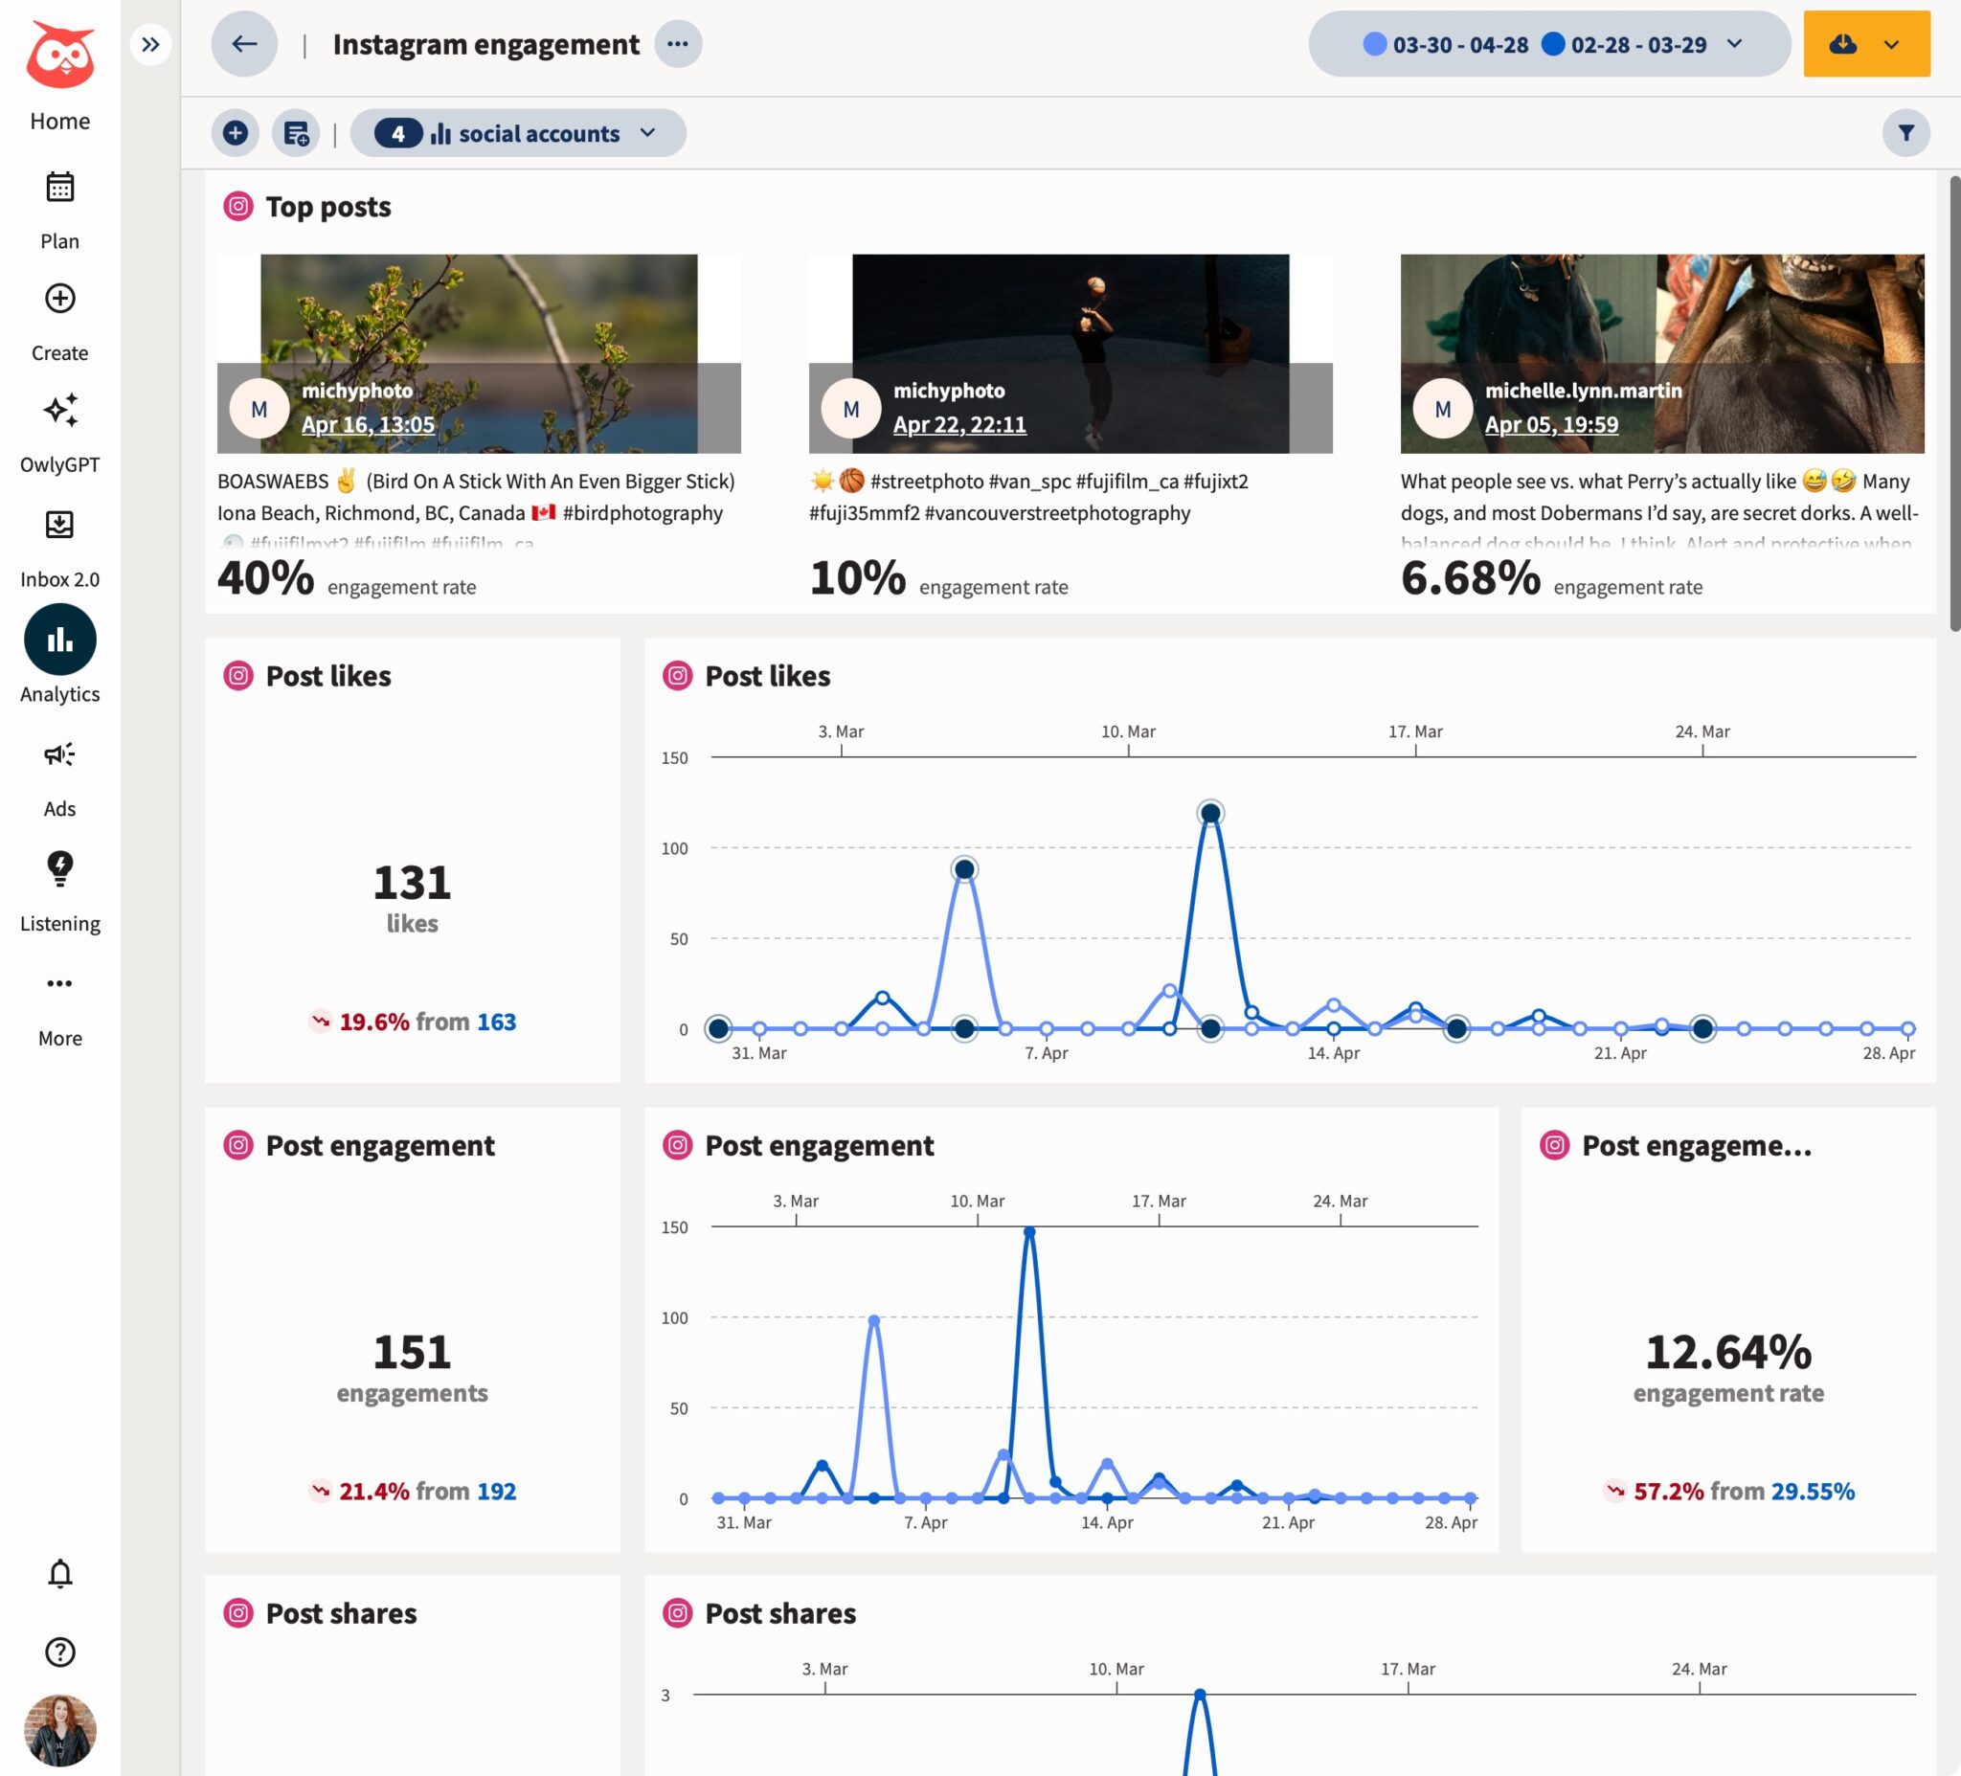Screen dimensions: 1961x1776
Task: Collapse the sidebar with the double-chevron control
Action: click(149, 44)
